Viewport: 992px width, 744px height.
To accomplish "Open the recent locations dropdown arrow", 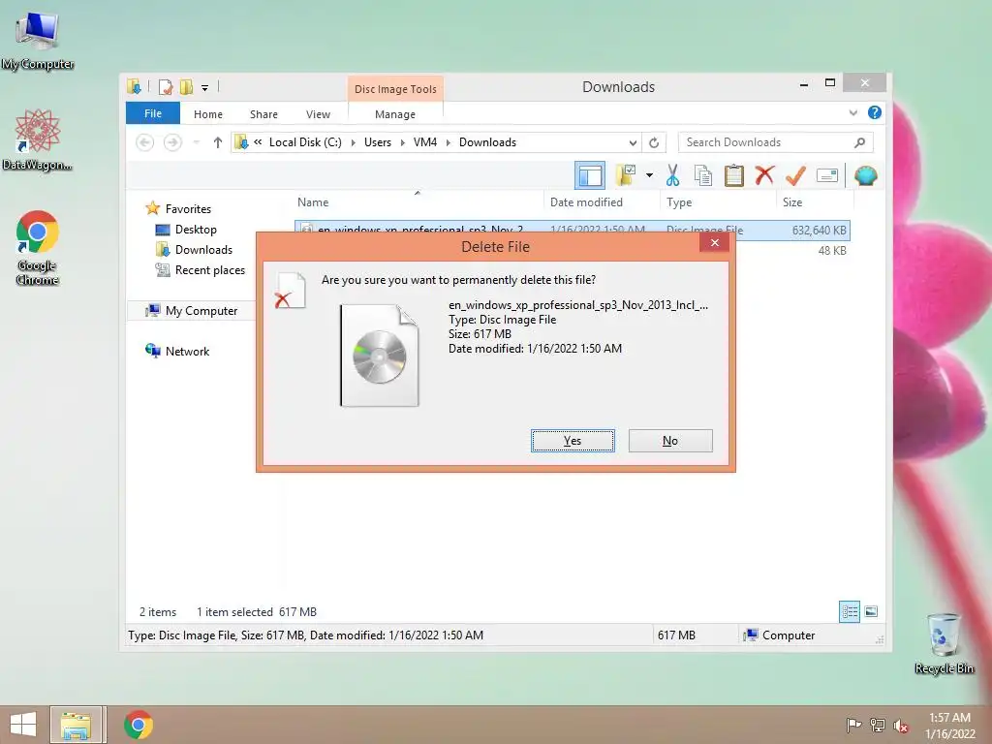I will point(197,143).
